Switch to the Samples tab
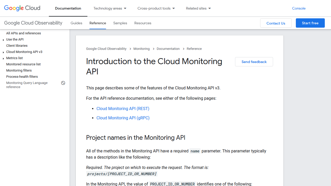Screen dimensions: 331x186 (x=120, y=23)
